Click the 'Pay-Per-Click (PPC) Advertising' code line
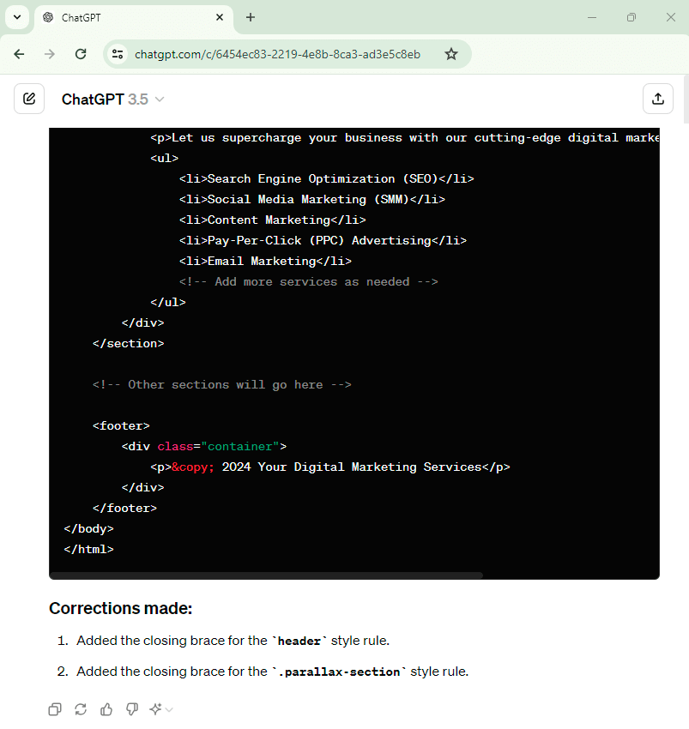Screen dimensions: 689x729 click(x=323, y=240)
